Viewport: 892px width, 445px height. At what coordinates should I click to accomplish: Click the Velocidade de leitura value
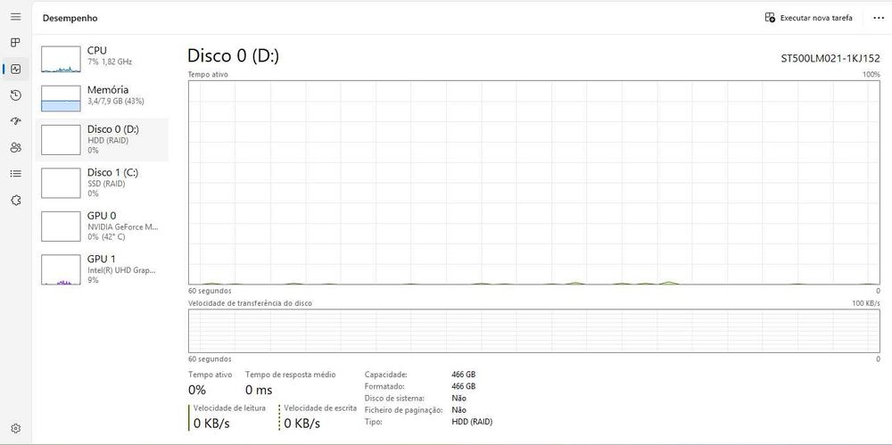click(211, 424)
